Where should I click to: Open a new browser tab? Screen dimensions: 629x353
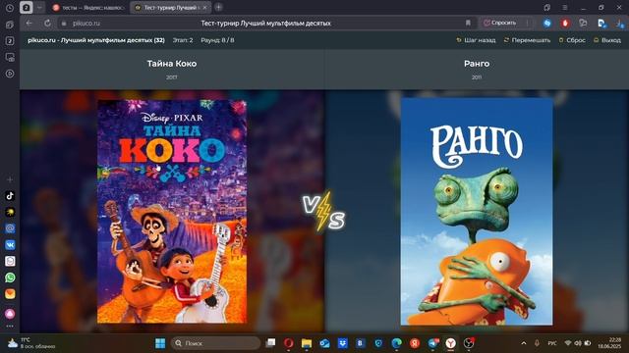[218, 7]
